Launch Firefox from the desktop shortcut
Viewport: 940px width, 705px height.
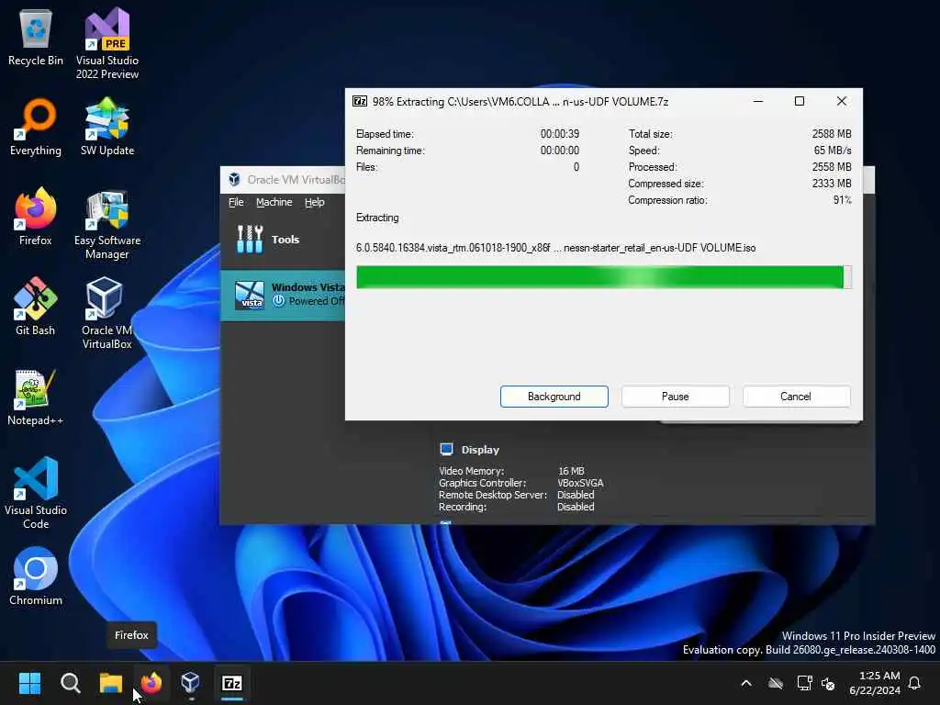(x=36, y=217)
